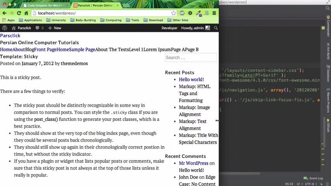Open the JetBrains JB extension icon
331x186 pixels.
[x=207, y=13]
